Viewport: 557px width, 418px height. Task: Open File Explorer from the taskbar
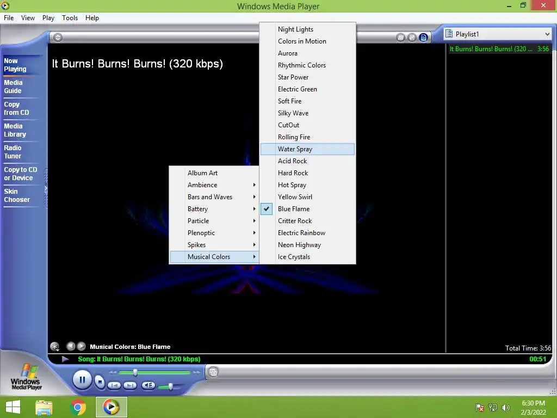click(44, 407)
